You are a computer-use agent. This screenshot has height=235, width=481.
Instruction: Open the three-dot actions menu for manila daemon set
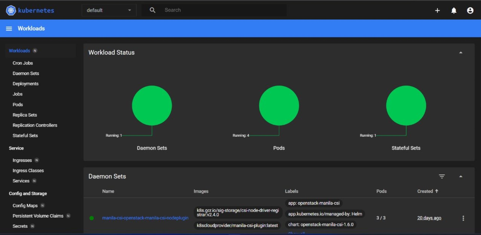pyautogui.click(x=463, y=218)
